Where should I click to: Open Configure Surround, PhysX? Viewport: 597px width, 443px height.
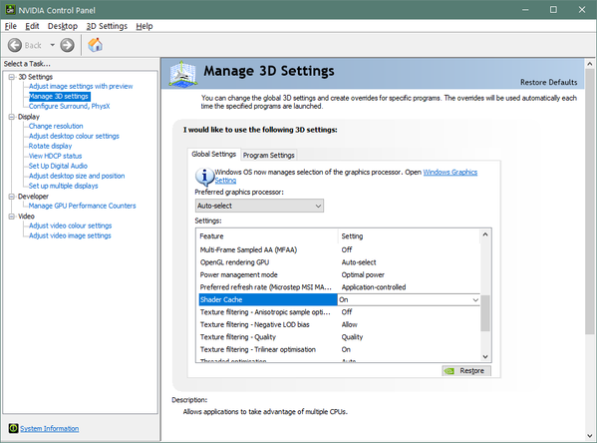70,106
